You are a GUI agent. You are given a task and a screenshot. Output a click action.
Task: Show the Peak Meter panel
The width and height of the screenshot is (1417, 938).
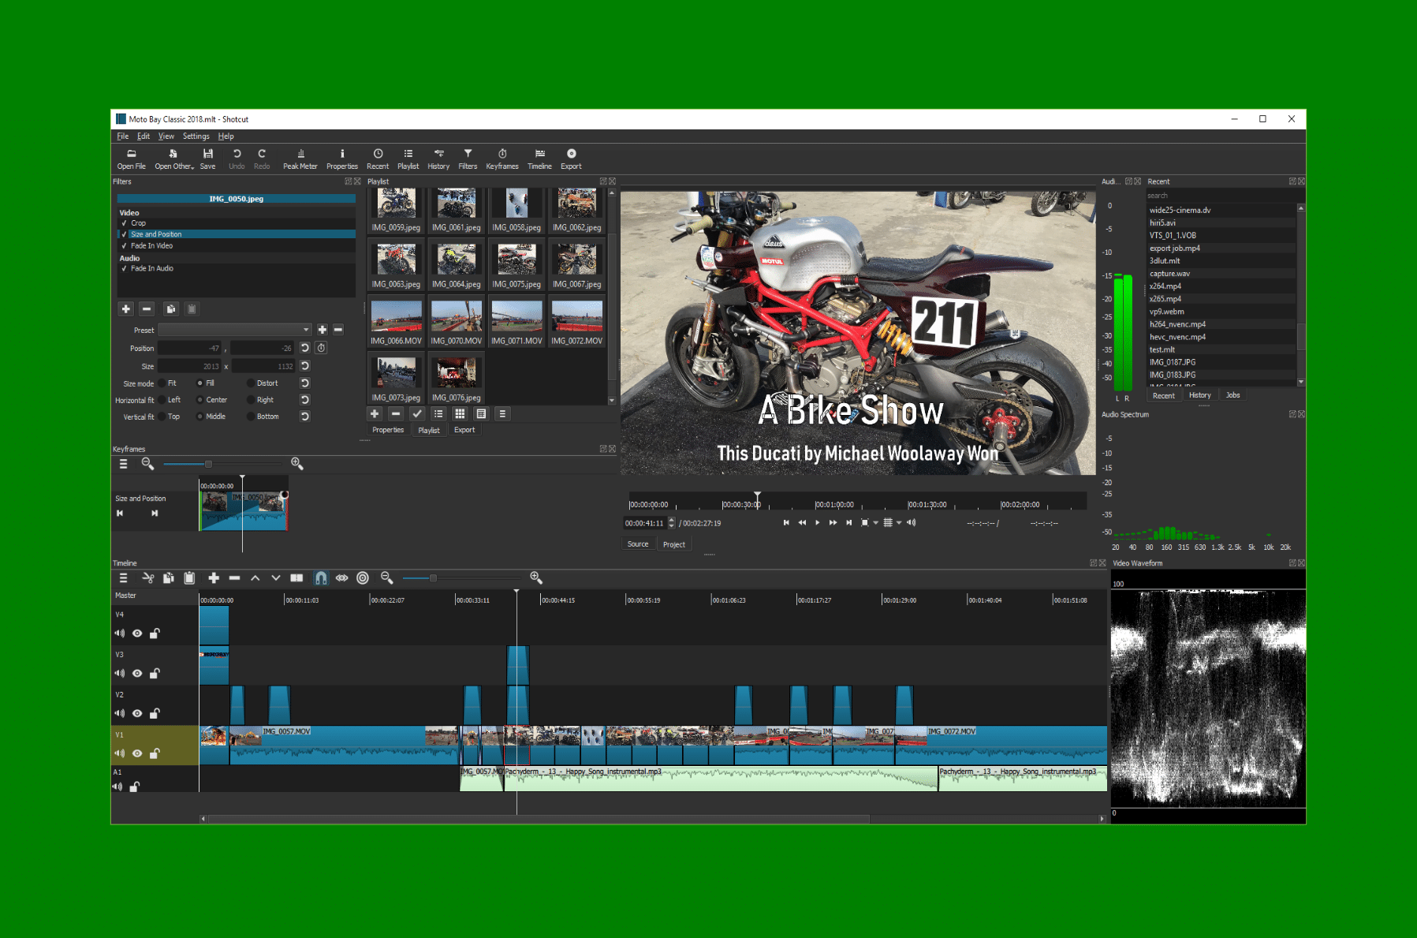pos(300,159)
